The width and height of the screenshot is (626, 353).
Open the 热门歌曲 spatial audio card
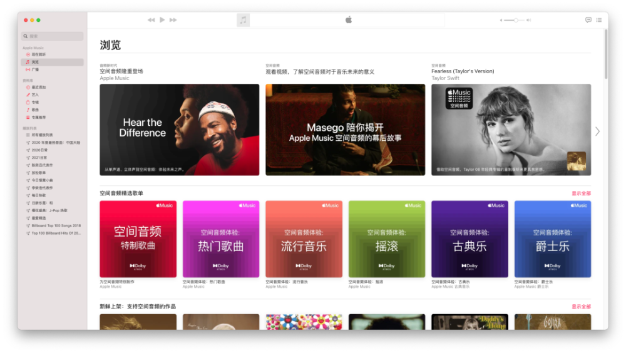click(221, 239)
